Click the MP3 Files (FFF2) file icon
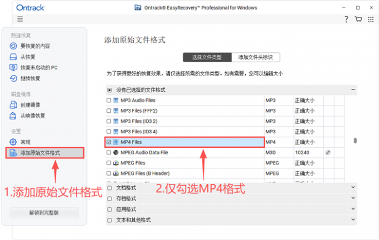379x240 pixels. pos(116,111)
